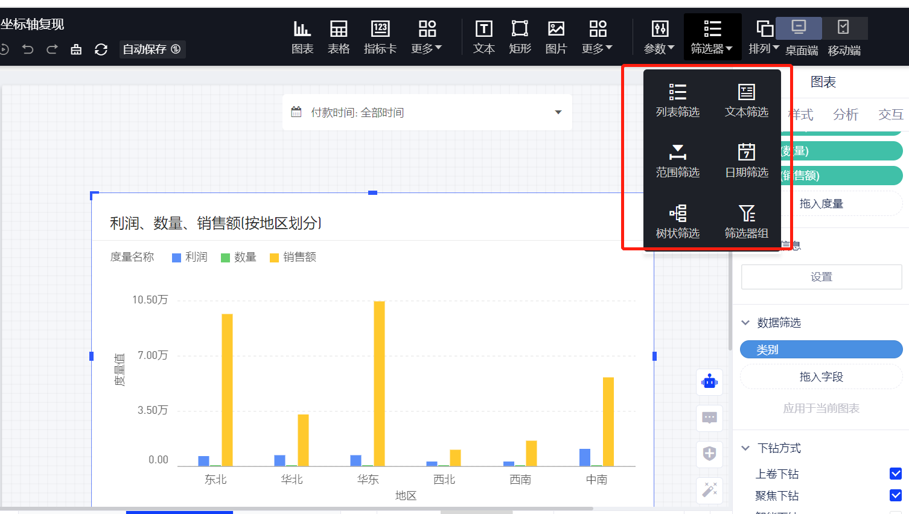909x514 pixels.
Task: Click the 设置 button
Action: [821, 277]
